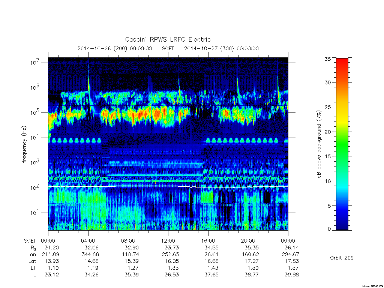This screenshot has width=384, height=288.
Task: Click the 12:00 SCET time tick label
Action: coord(168,241)
